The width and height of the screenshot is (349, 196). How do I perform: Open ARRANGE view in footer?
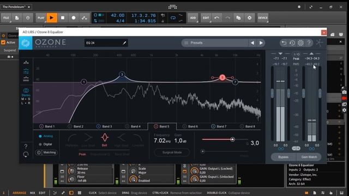coord(19,193)
